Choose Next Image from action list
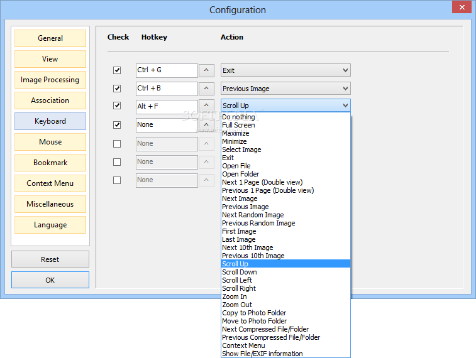This screenshot has height=358, width=476. (x=285, y=199)
